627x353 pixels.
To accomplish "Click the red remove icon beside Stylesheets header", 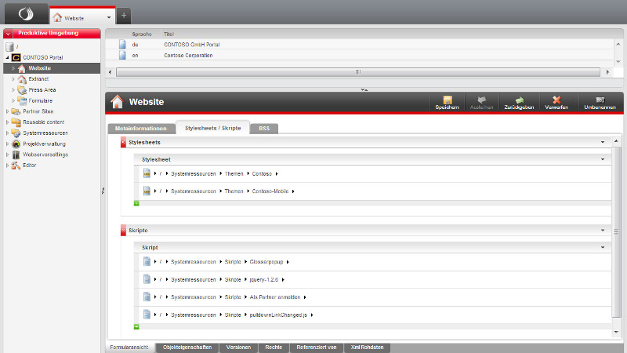I will coord(123,142).
